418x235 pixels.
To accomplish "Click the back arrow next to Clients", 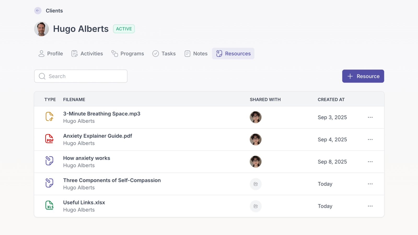I will click(x=38, y=11).
